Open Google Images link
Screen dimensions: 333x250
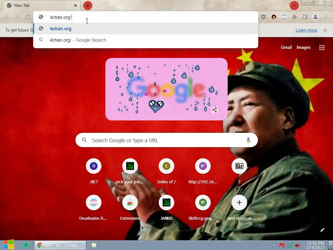coord(303,48)
